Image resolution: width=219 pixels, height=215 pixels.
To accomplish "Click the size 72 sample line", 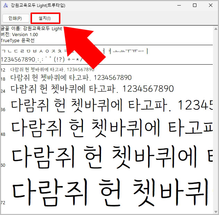I will tap(110, 192).
